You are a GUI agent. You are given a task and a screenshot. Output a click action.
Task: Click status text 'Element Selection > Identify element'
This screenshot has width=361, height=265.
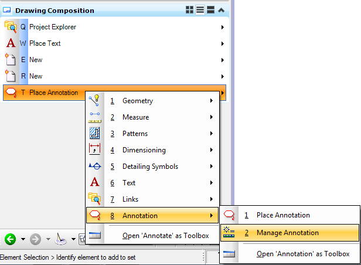click(68, 257)
